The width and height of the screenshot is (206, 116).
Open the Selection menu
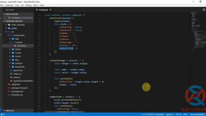click(x=9, y=5)
